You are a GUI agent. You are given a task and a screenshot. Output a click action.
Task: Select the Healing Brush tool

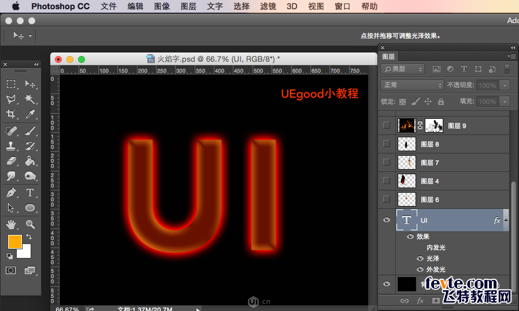[11, 131]
